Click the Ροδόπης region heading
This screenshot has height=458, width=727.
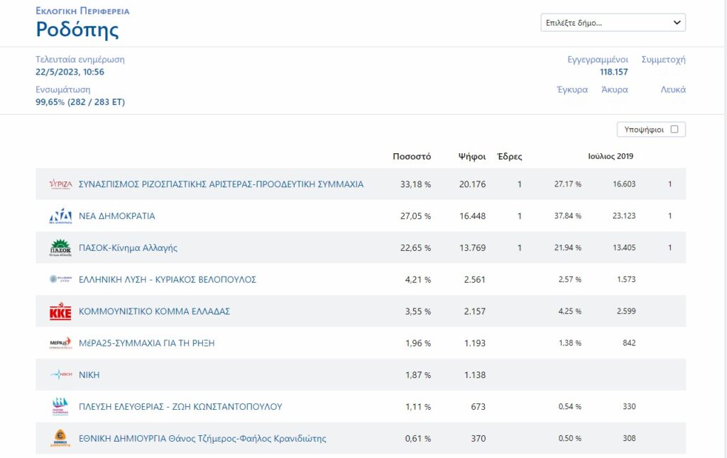(x=77, y=30)
